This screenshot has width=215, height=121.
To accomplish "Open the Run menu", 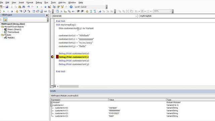I will pyautogui.click(x=46, y=2).
